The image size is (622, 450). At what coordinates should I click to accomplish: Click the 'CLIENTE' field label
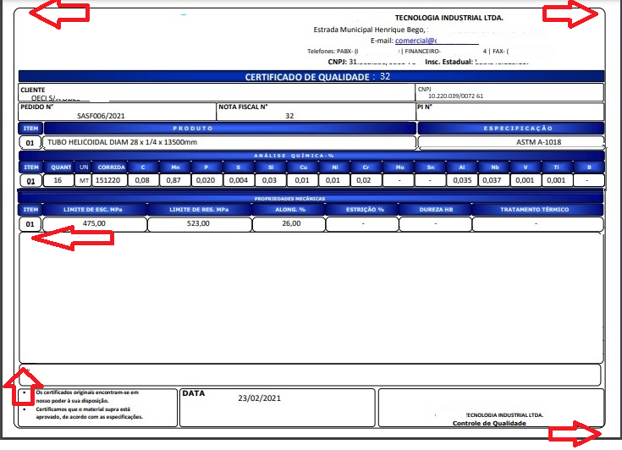click(x=33, y=90)
